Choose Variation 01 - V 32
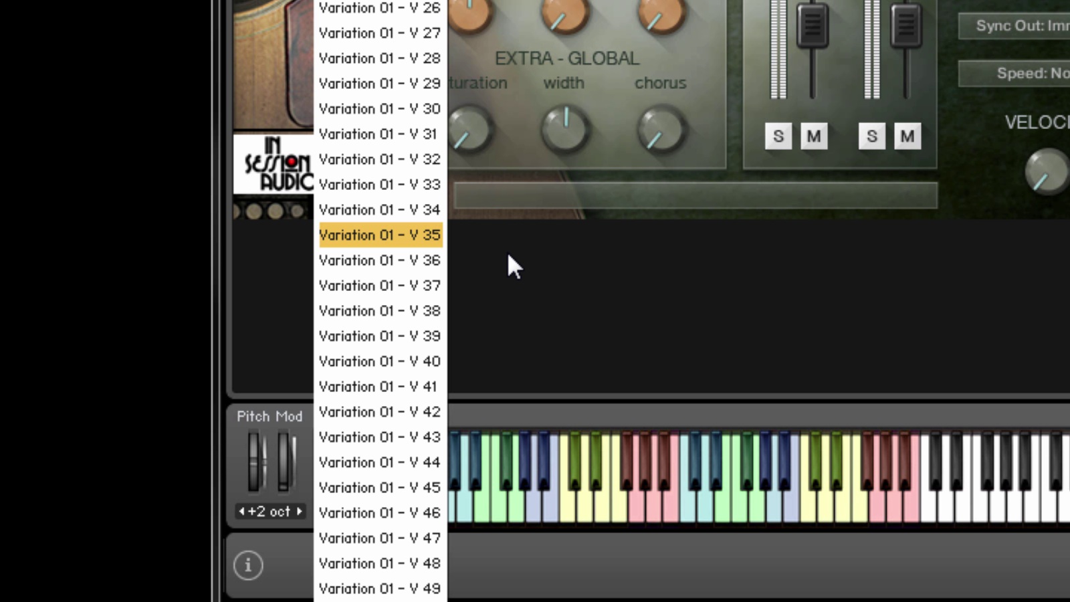This screenshot has height=602, width=1070. (380, 159)
